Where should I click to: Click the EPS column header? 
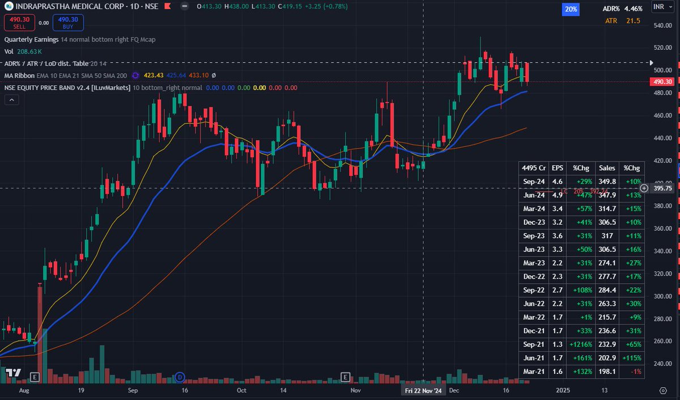(558, 168)
